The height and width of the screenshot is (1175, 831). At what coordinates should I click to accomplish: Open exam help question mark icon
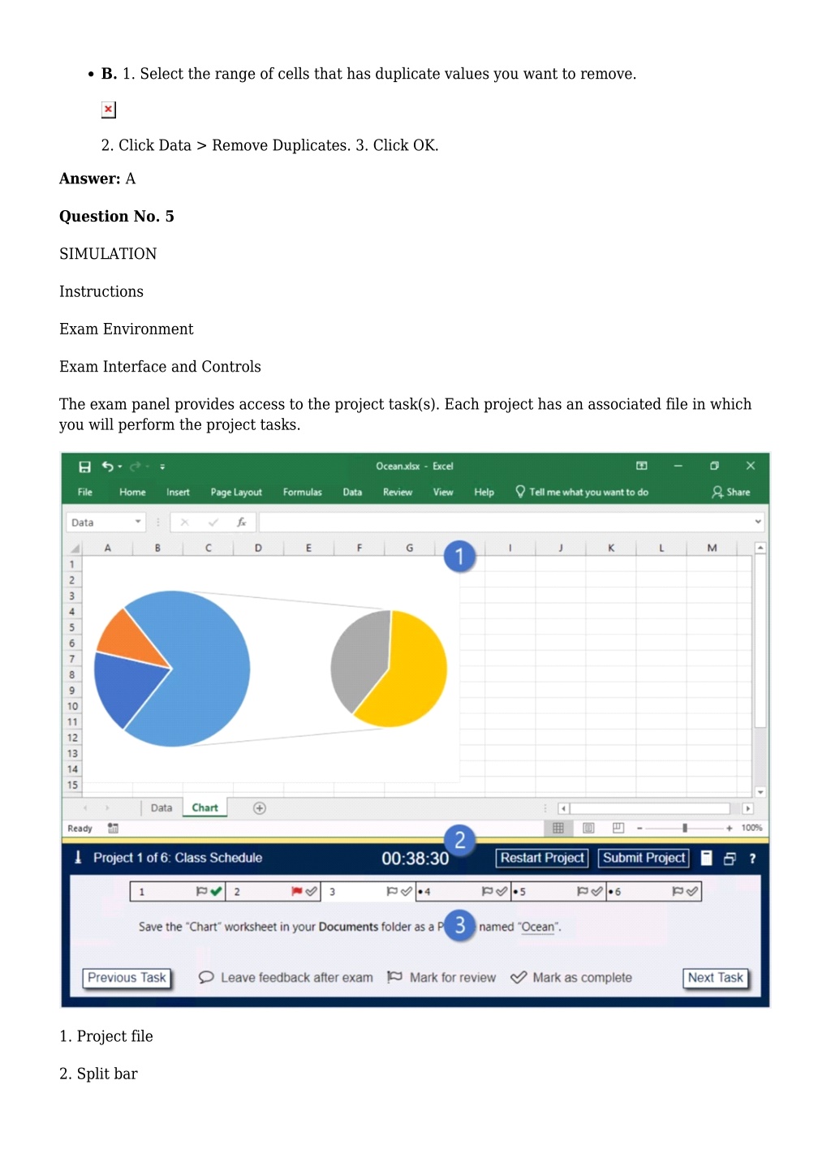(752, 859)
